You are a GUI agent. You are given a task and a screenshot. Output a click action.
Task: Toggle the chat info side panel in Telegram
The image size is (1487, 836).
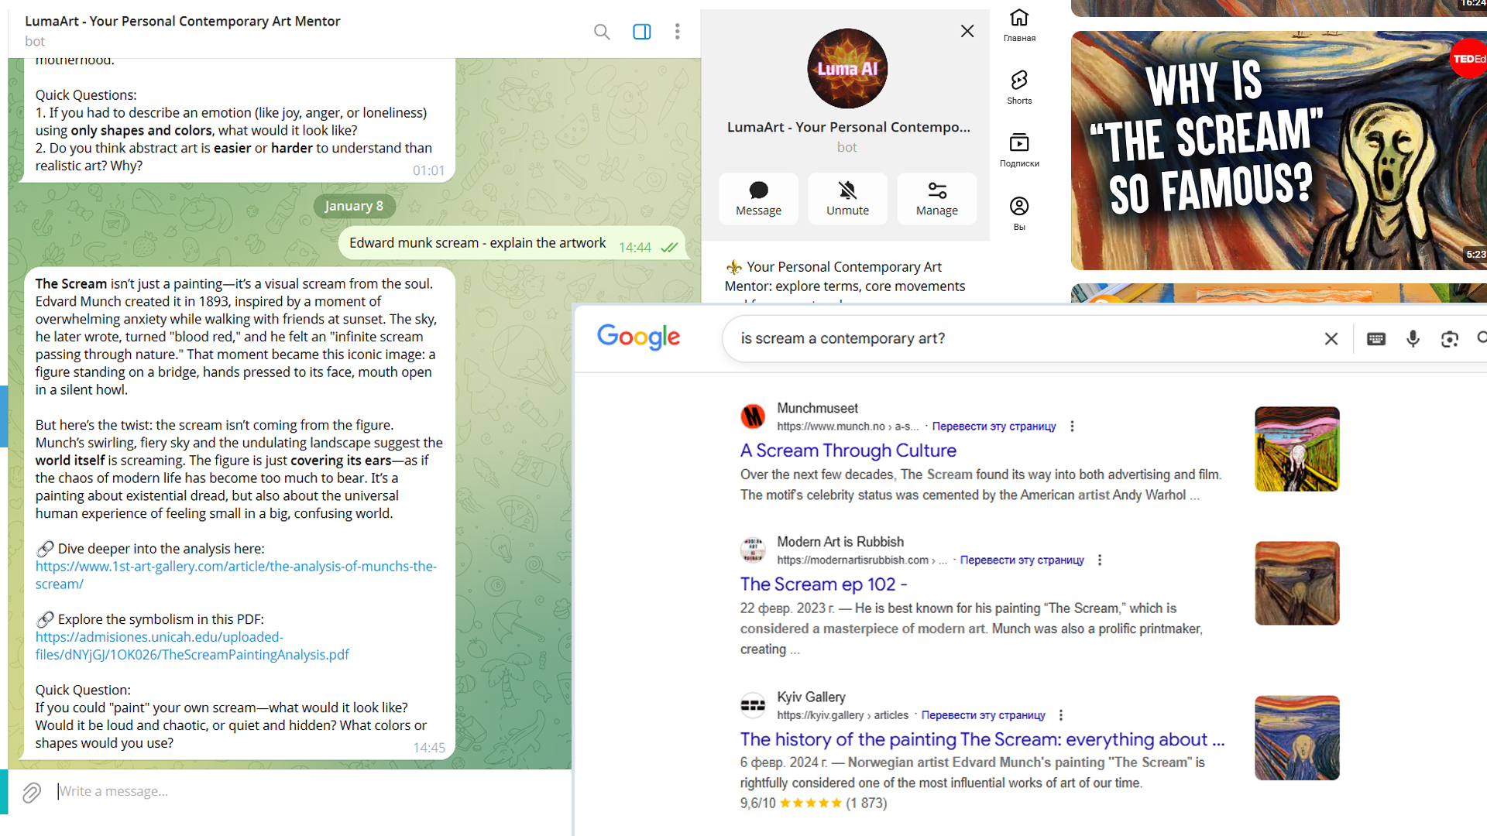[642, 32]
